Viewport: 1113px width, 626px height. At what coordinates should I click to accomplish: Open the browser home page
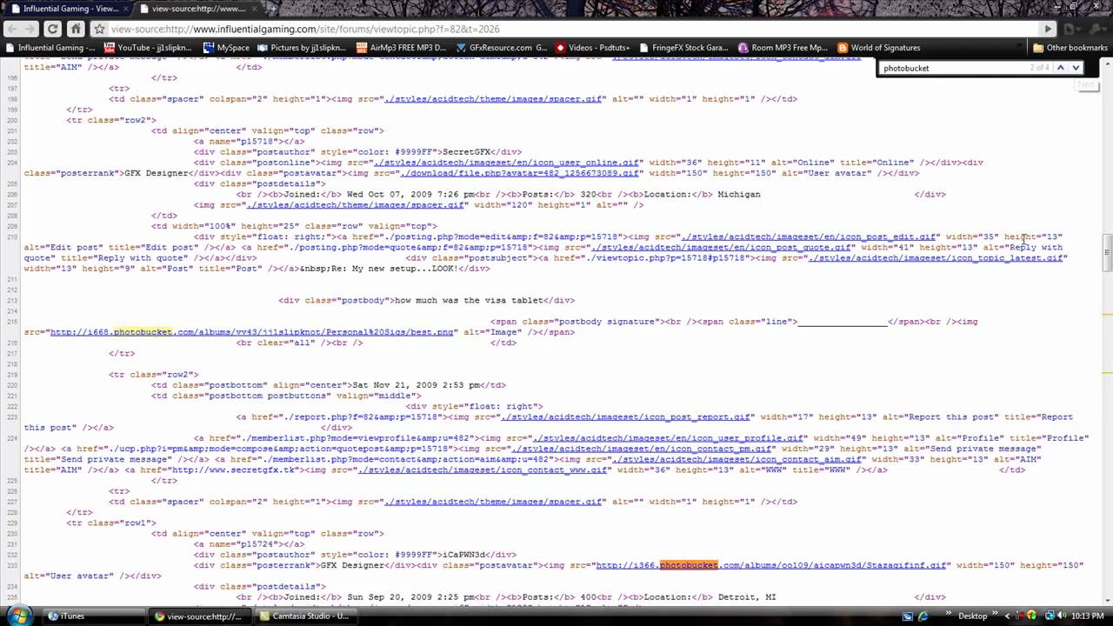pos(75,29)
